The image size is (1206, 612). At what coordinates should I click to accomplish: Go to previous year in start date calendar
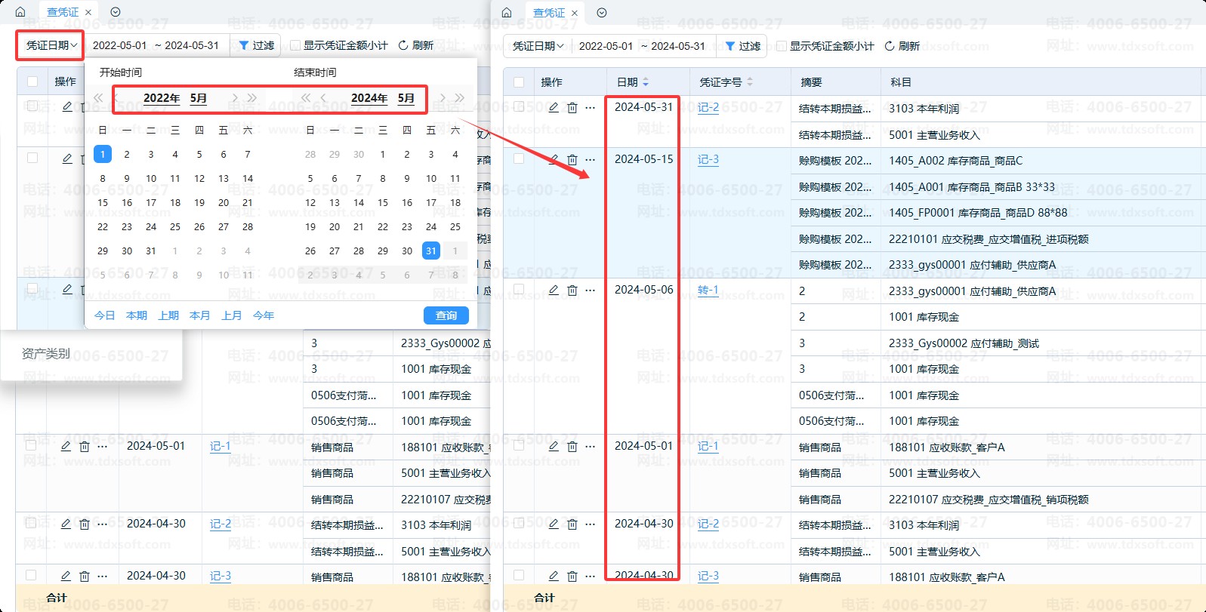98,98
